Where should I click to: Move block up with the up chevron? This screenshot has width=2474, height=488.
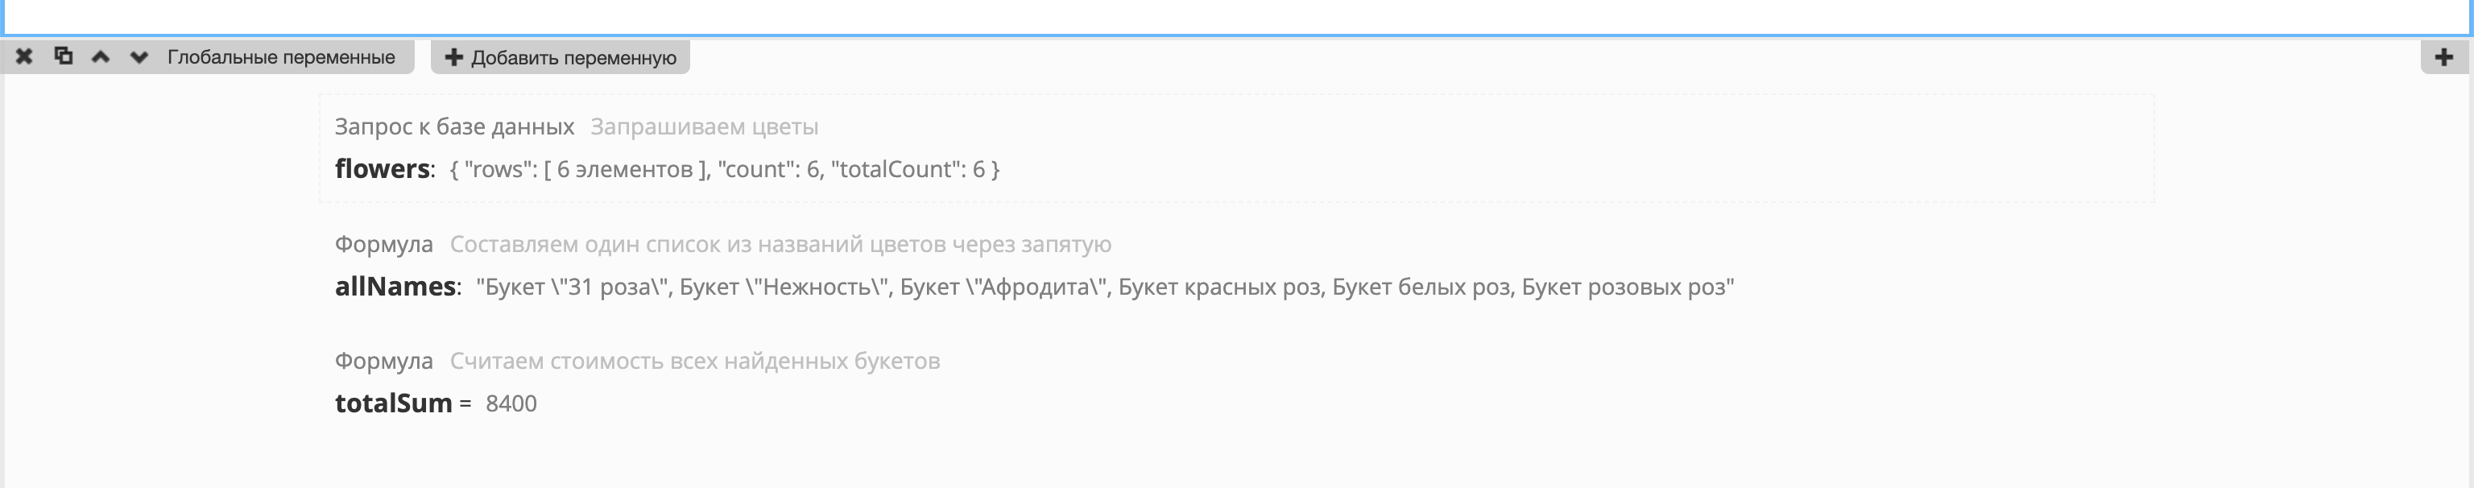point(101,56)
